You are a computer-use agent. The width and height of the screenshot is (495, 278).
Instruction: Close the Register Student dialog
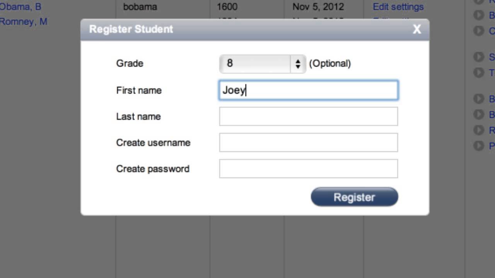pyautogui.click(x=416, y=29)
